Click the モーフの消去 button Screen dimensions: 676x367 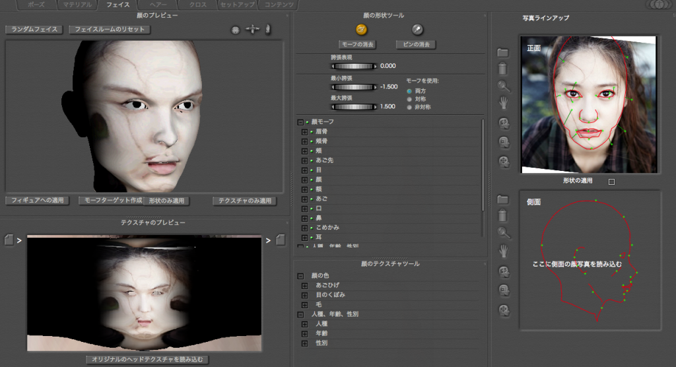click(358, 44)
